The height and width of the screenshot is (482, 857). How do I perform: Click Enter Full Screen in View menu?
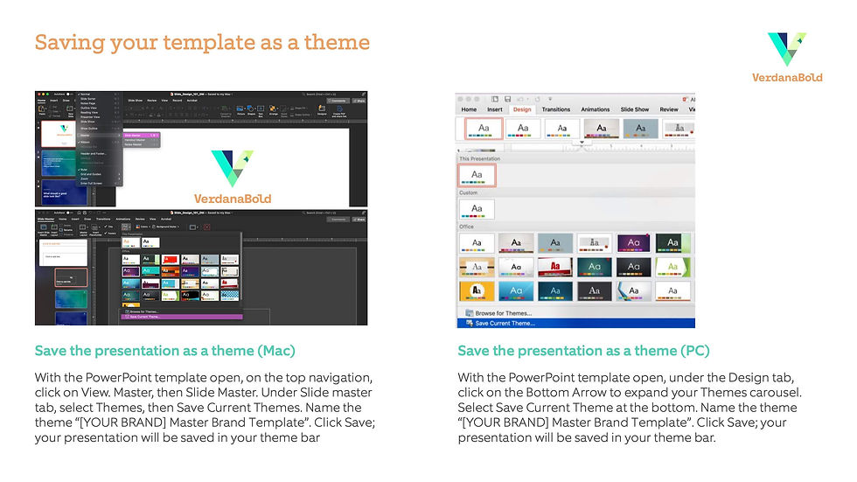pyautogui.click(x=98, y=183)
